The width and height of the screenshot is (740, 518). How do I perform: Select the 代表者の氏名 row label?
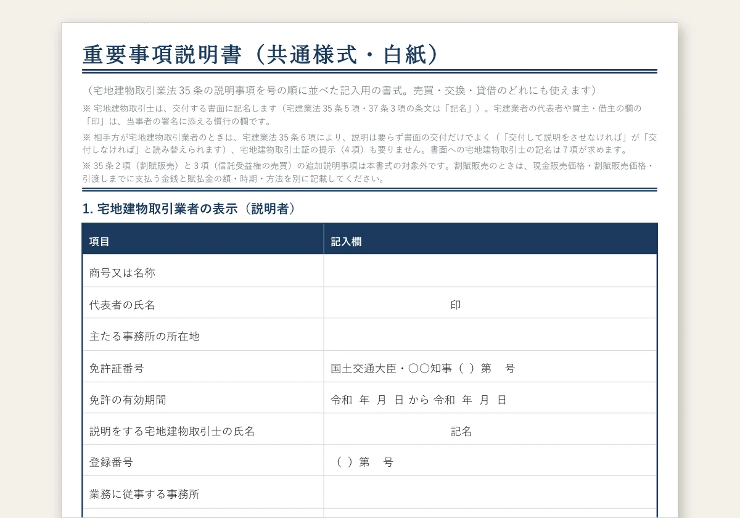122,305
